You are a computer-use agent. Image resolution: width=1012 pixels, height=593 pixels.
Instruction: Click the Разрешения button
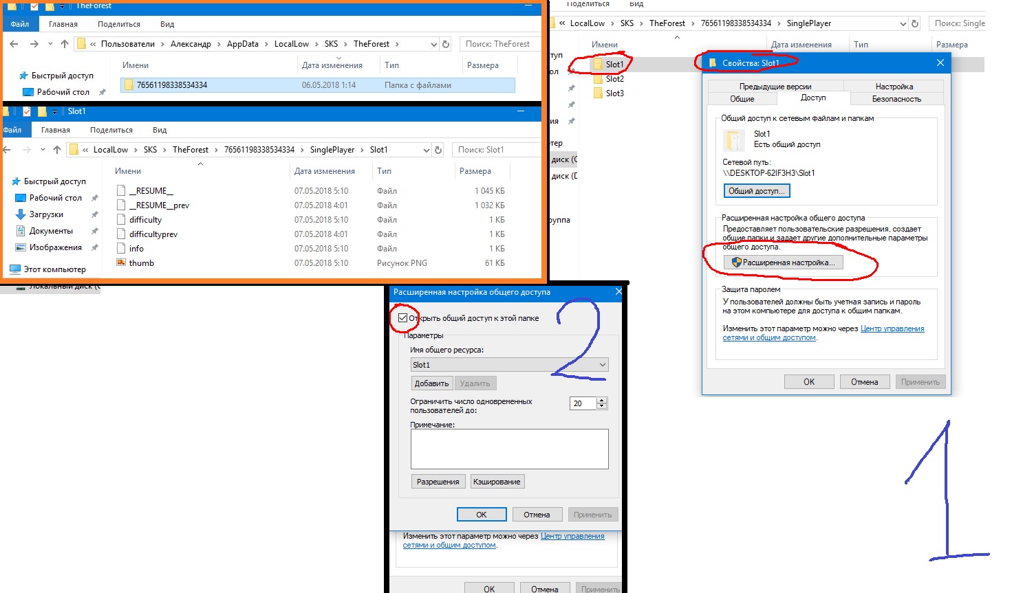(438, 482)
